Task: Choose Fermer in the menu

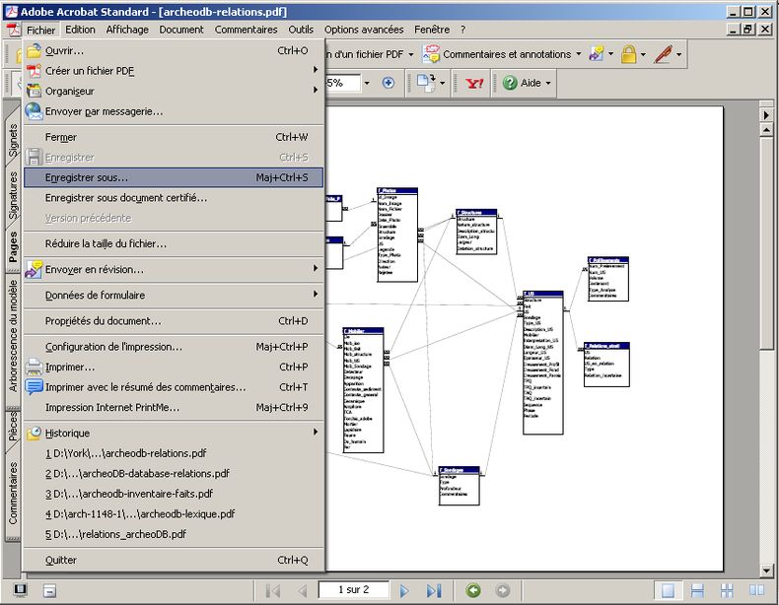Action: pyautogui.click(x=174, y=137)
